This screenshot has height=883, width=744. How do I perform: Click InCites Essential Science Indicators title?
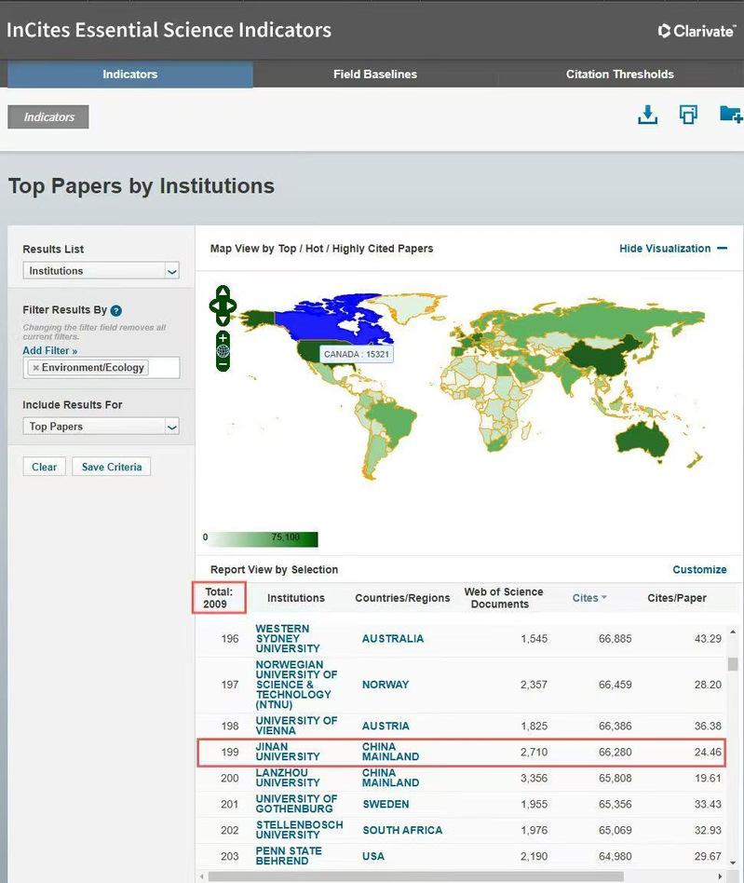point(169,30)
